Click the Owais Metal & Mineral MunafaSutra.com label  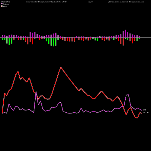point(126,2)
